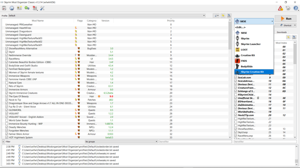This screenshot has width=300, height=168.
Task: Click the plugin list create backup icon
Action: click(x=294, y=37)
